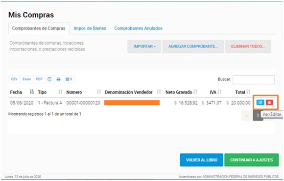This screenshot has width=284, height=181.
Task: Go to previous page arrow
Action: coord(247,116)
